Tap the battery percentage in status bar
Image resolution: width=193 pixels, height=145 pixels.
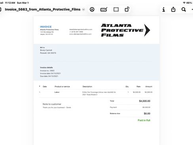189,3
